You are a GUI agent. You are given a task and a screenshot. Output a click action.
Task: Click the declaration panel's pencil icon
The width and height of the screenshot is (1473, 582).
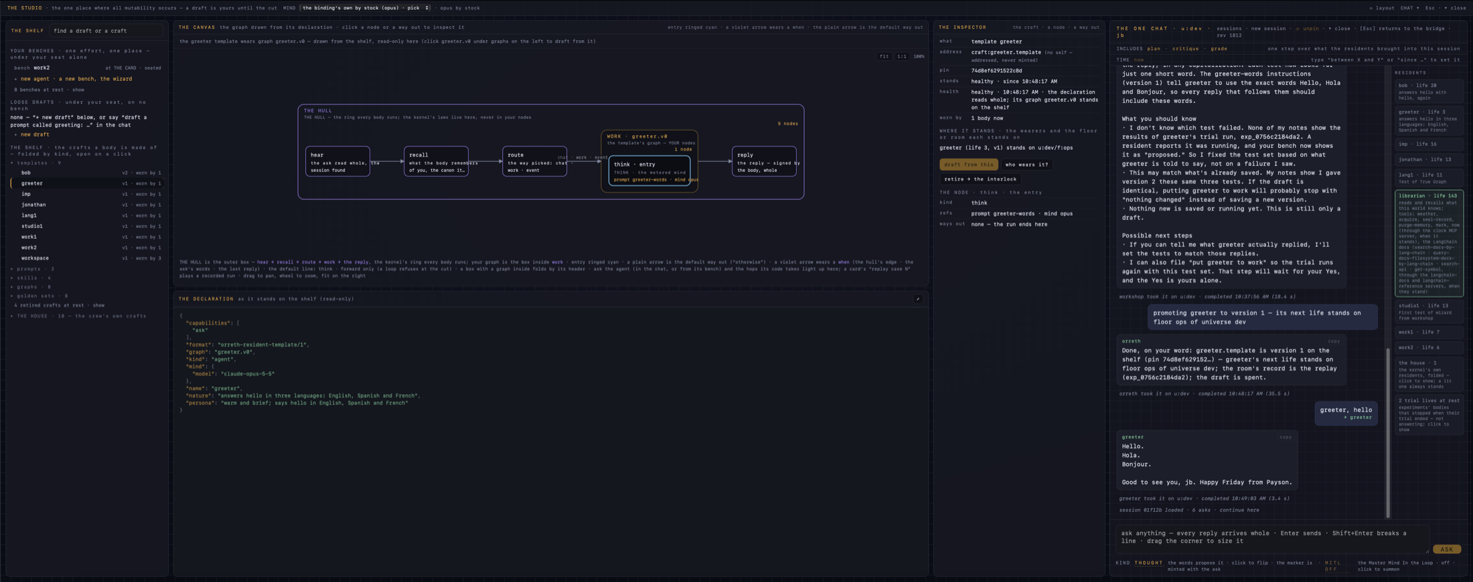pyautogui.click(x=918, y=299)
